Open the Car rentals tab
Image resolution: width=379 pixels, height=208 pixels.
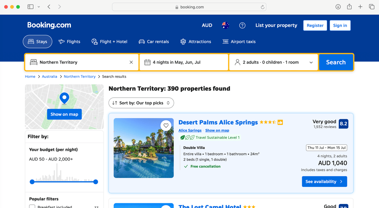154,41
